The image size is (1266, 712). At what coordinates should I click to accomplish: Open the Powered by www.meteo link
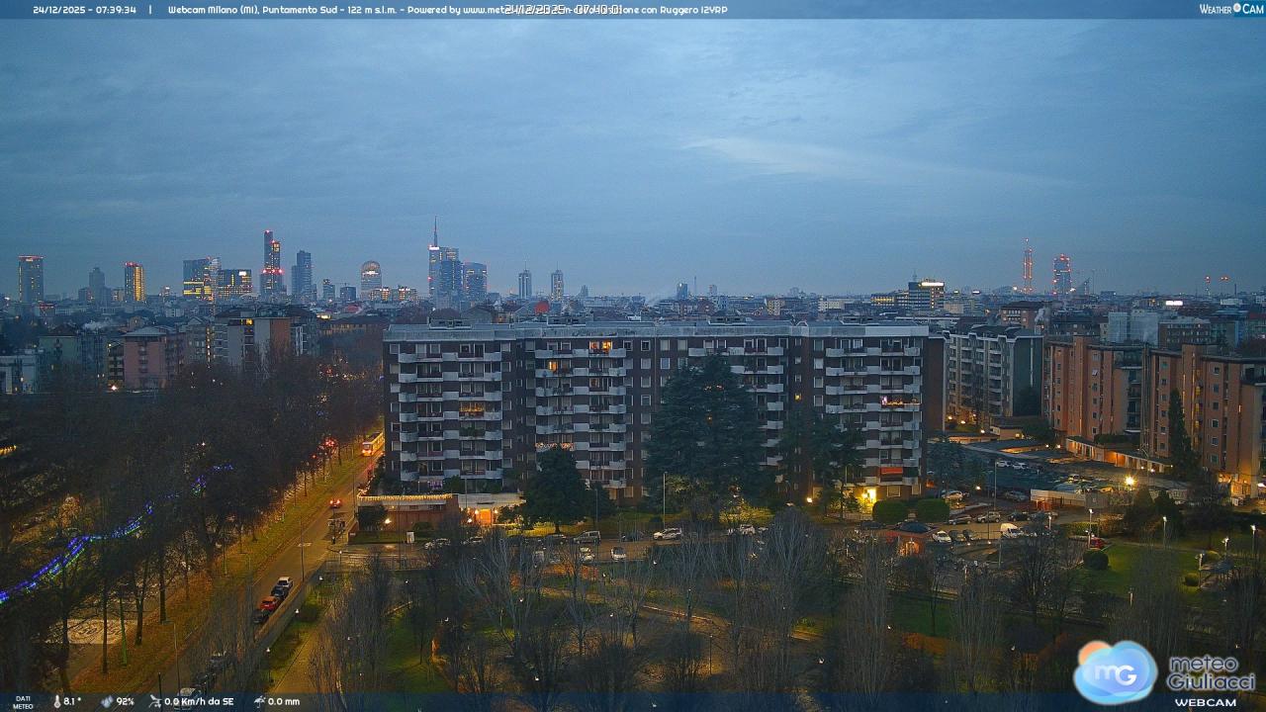pyautogui.click(x=455, y=10)
